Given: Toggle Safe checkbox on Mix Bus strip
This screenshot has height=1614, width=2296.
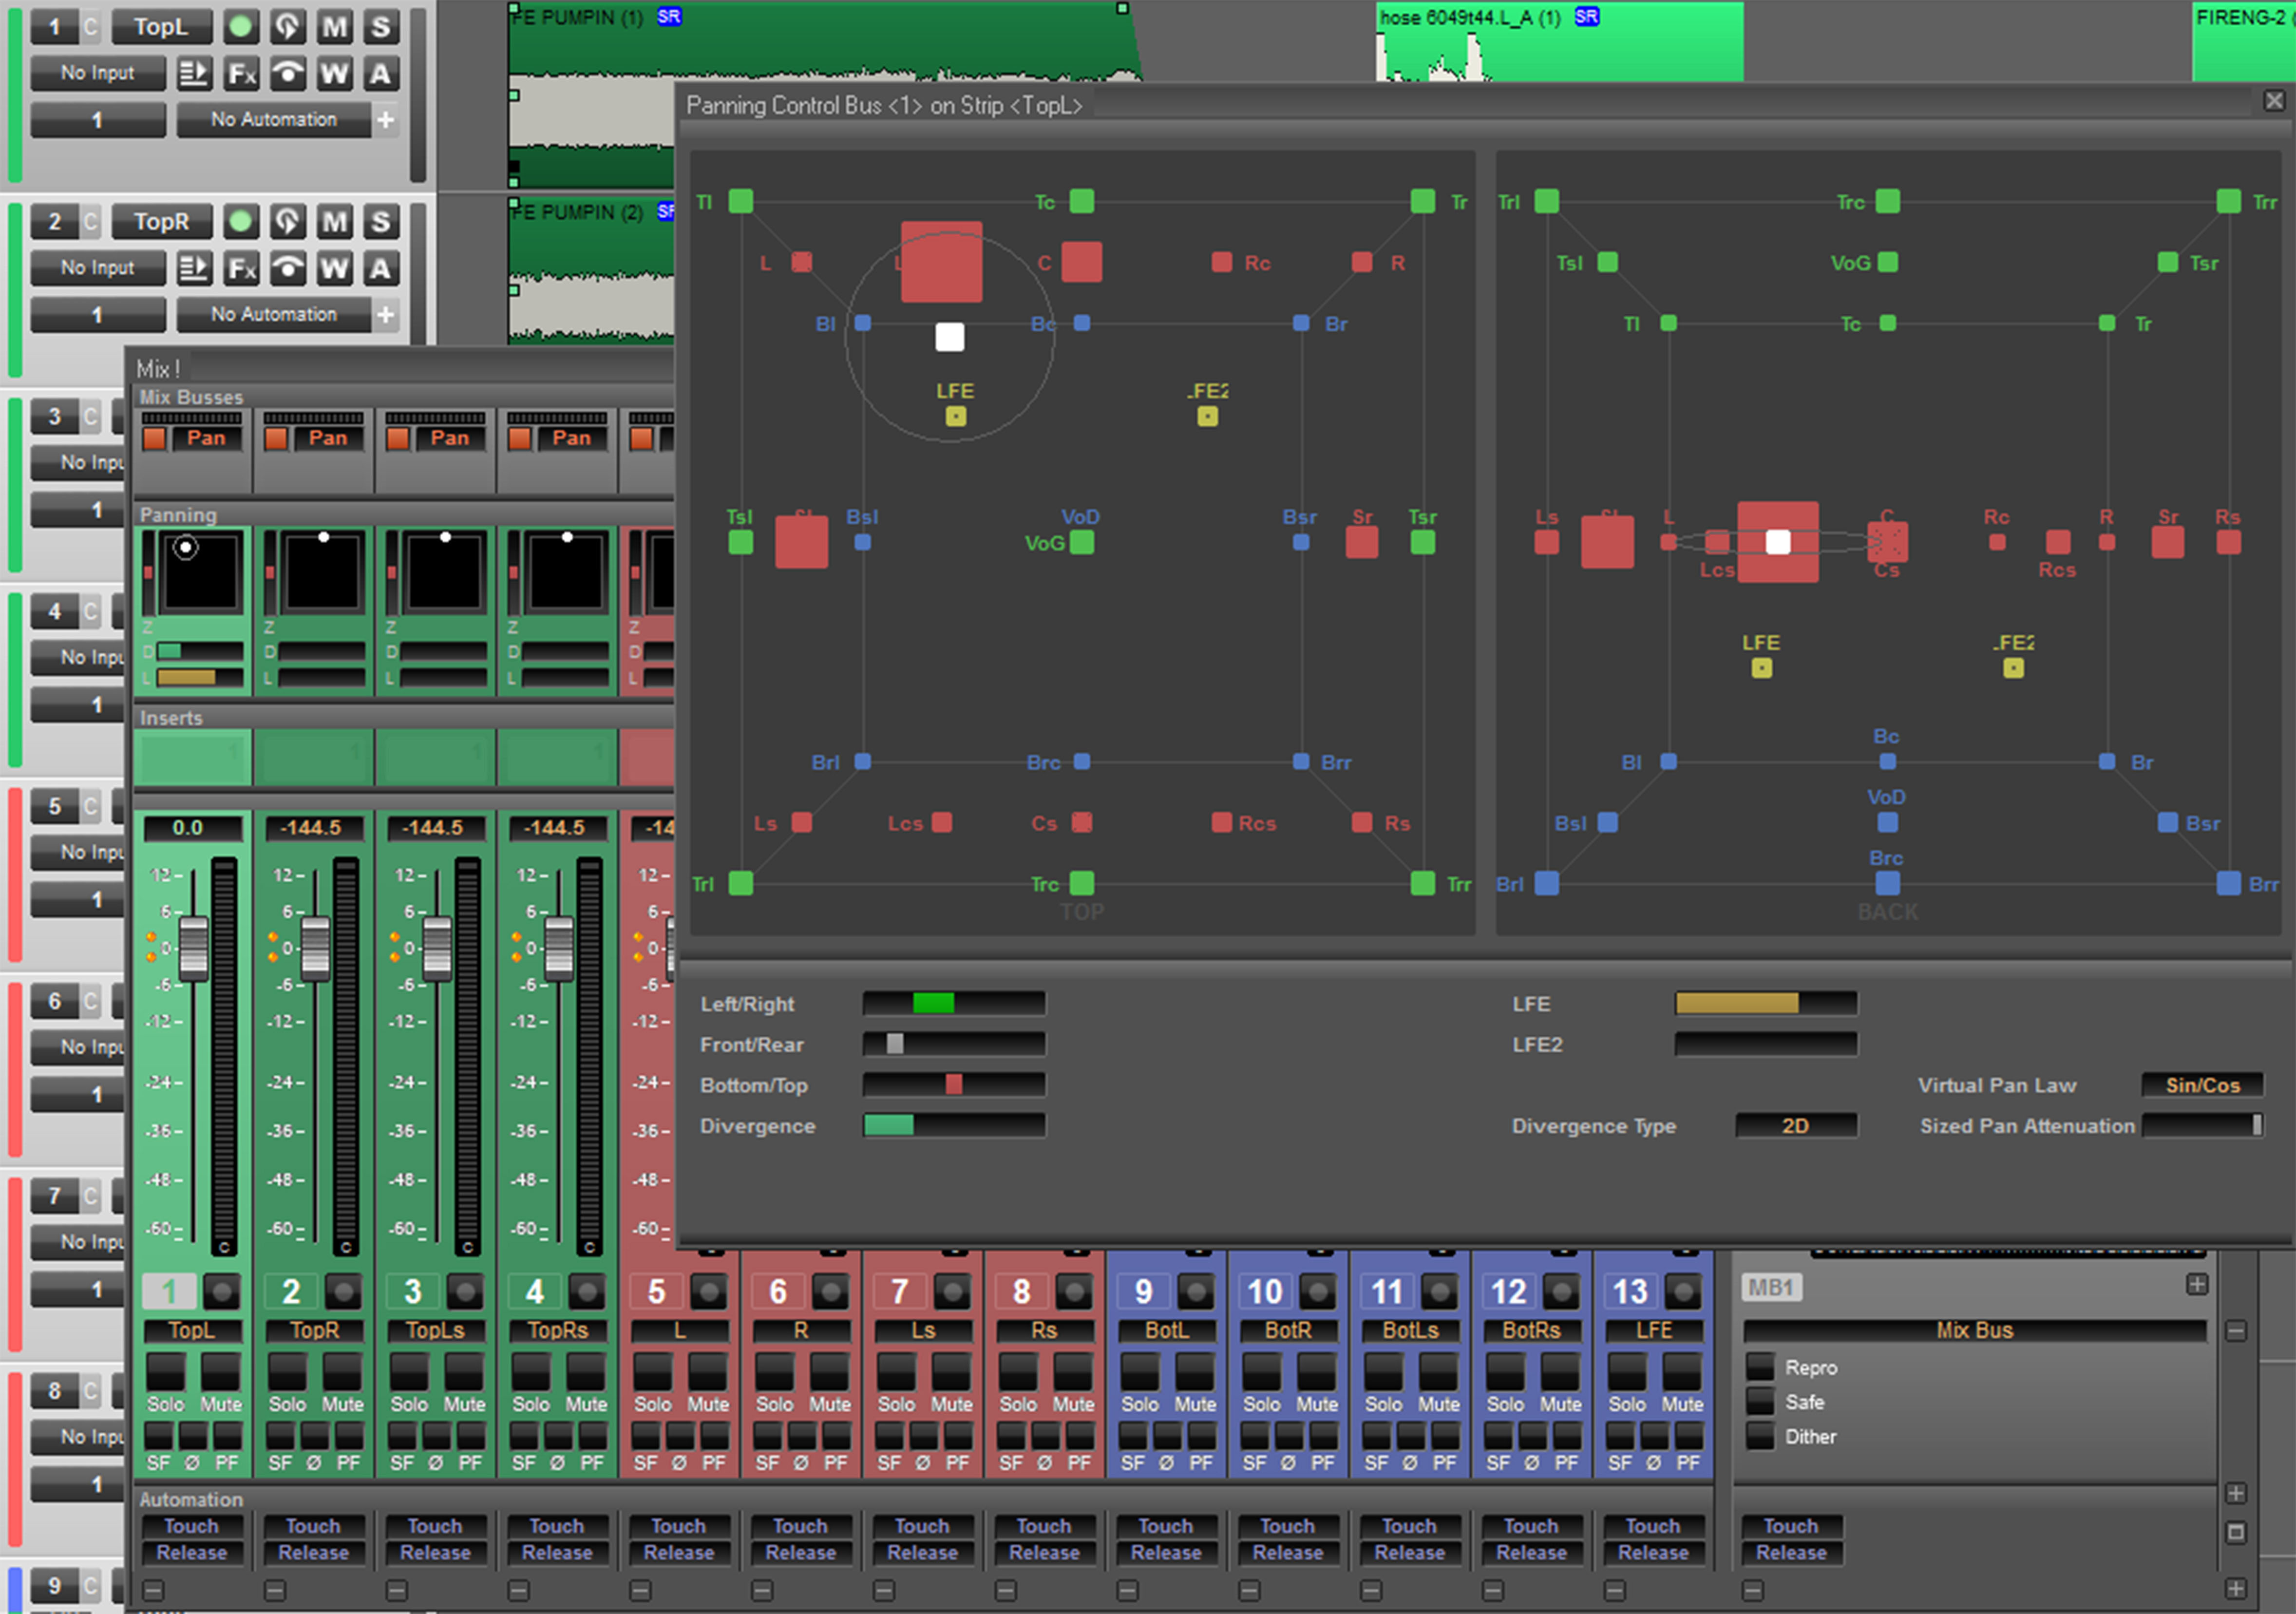Looking at the screenshot, I should [1759, 1401].
